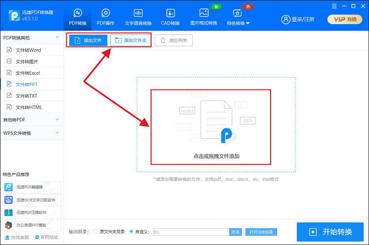Click the PDF转换 circular arrows icon
The height and width of the screenshot is (245, 369).
(x=78, y=13)
